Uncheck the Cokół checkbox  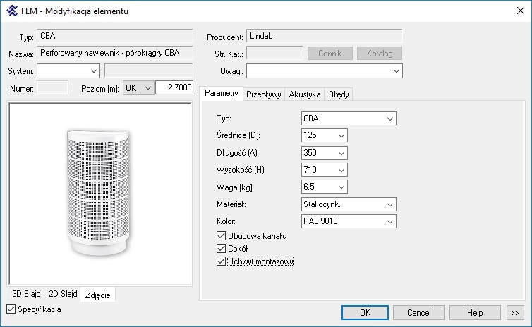click(221, 249)
